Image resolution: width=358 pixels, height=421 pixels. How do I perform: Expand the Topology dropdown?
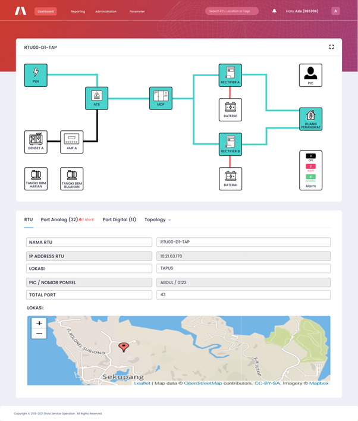point(158,220)
